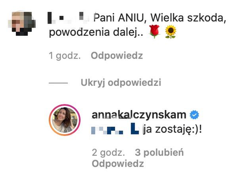The width and height of the screenshot is (238, 178).
Task: Open the blurred commenter username link
Action: (68, 18)
